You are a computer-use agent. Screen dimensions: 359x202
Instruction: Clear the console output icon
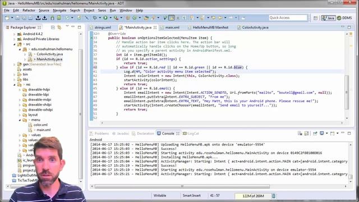pyautogui.click(x=300, y=134)
